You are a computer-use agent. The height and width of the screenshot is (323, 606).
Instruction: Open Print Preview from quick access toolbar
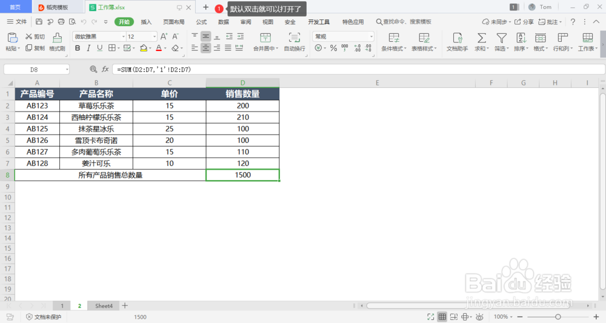point(72,22)
